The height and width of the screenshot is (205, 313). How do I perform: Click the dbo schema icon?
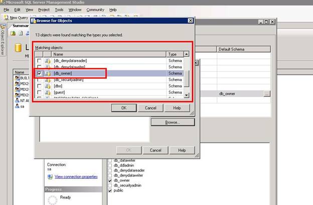point(47,86)
